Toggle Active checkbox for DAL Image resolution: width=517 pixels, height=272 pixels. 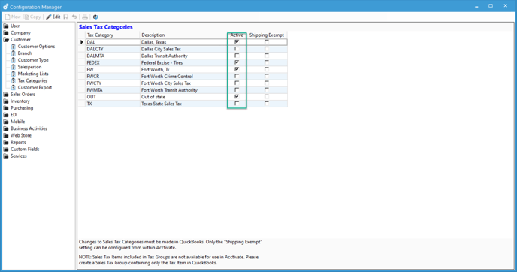click(x=237, y=42)
